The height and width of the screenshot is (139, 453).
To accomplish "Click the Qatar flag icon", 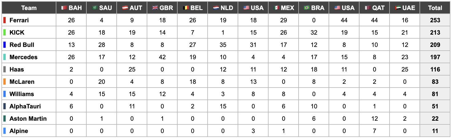I will click(368, 8).
